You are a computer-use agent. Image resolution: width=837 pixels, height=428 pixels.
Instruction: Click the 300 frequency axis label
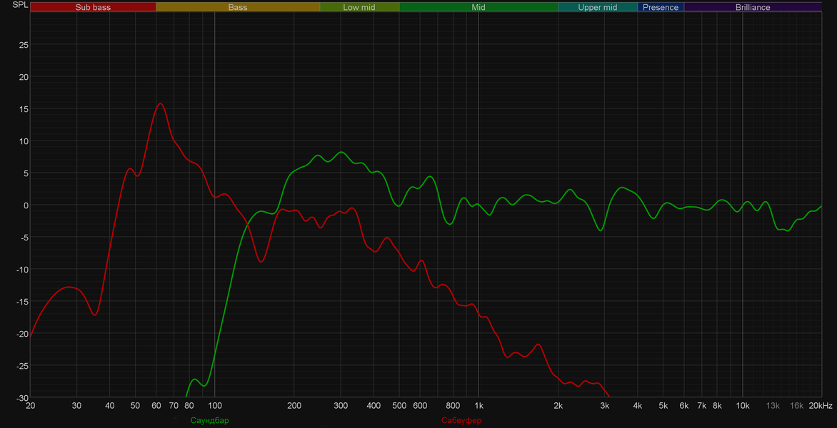(341, 406)
